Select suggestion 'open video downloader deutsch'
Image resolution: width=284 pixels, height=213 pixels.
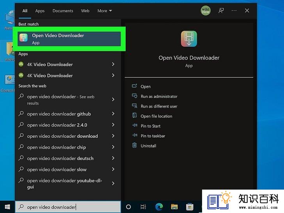pyautogui.click(x=68, y=158)
